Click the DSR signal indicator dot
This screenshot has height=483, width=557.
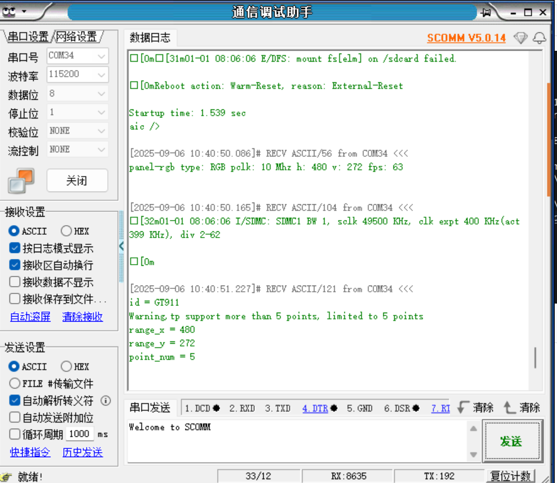click(x=415, y=409)
